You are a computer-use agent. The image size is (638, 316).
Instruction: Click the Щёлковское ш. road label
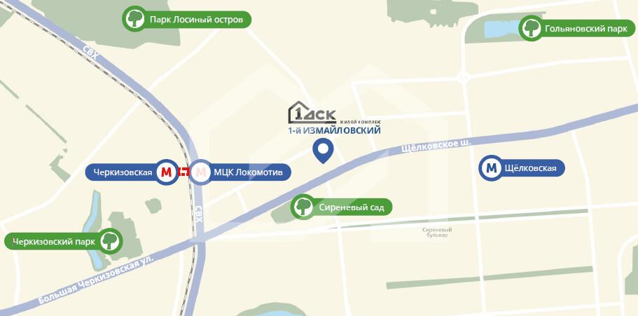point(436,146)
